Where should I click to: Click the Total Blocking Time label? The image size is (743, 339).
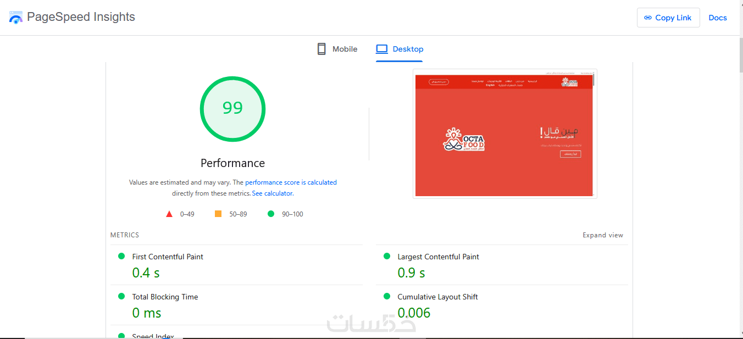pos(165,297)
